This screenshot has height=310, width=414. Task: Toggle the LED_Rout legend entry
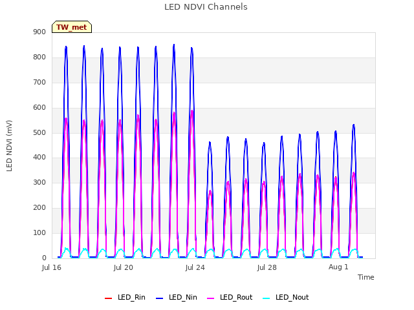click(x=230, y=298)
